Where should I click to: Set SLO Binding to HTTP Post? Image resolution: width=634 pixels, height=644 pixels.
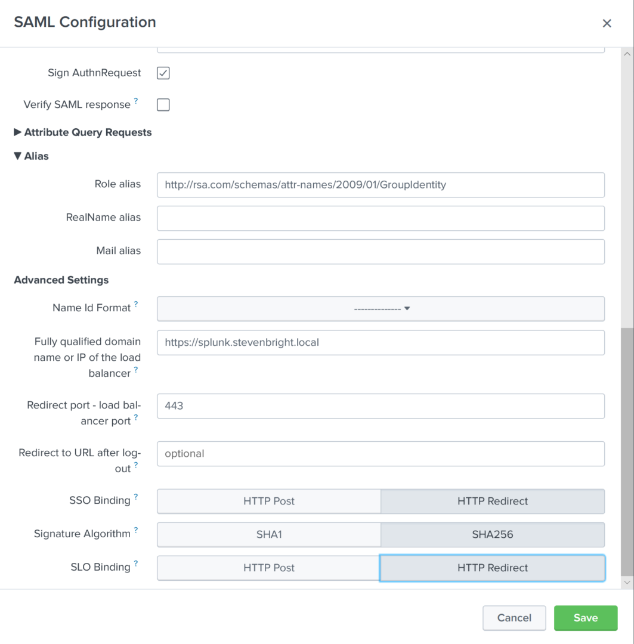pyautogui.click(x=268, y=568)
